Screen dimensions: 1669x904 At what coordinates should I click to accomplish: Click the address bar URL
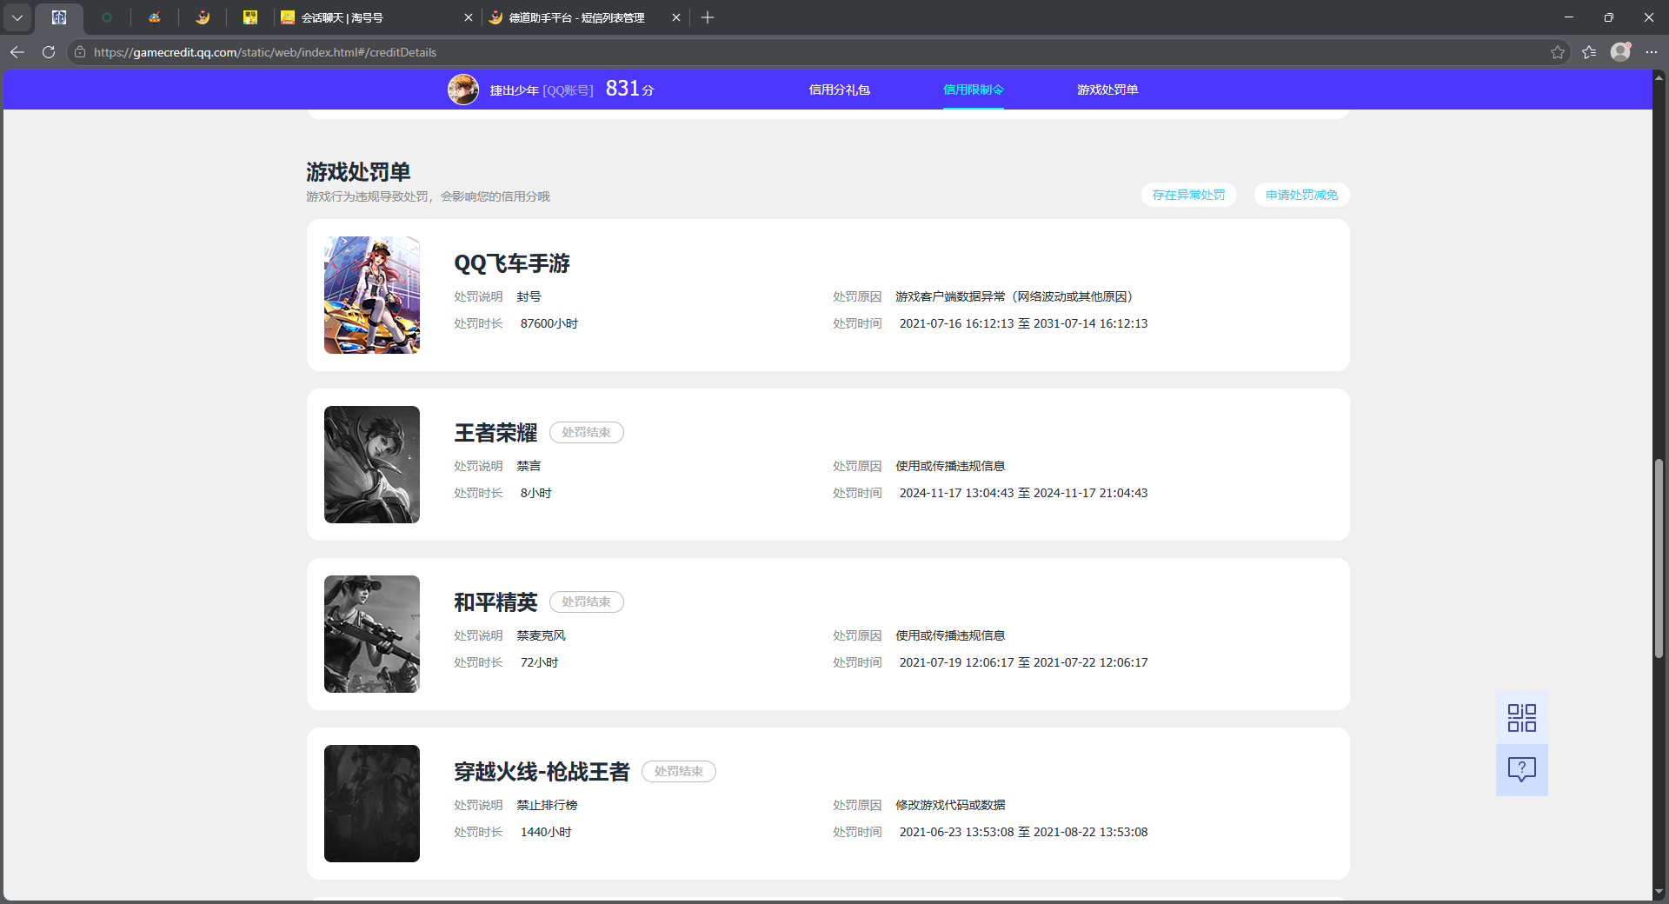point(265,52)
